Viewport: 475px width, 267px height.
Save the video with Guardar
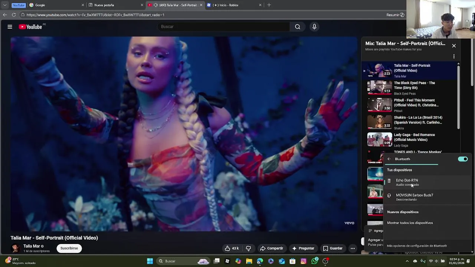333,248
